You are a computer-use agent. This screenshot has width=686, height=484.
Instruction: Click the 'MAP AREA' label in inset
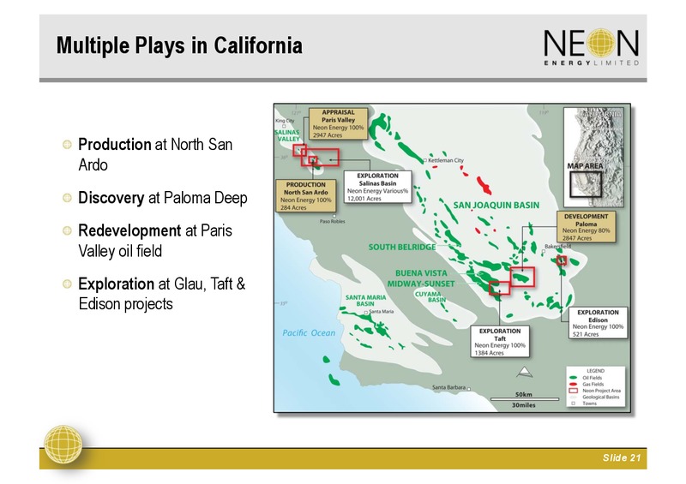coord(585,166)
